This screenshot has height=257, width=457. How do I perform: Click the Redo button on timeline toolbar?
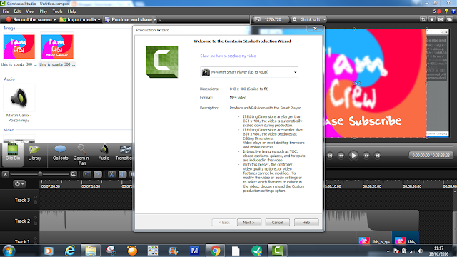[x=98, y=174]
